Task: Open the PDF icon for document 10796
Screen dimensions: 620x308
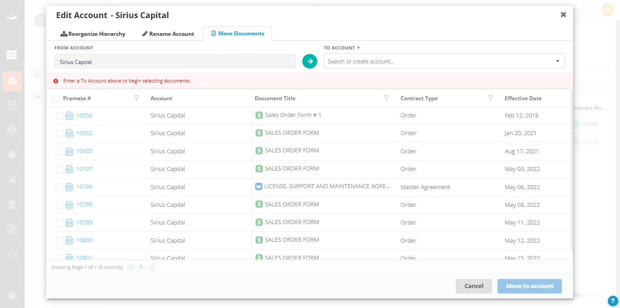Action: 69,187
